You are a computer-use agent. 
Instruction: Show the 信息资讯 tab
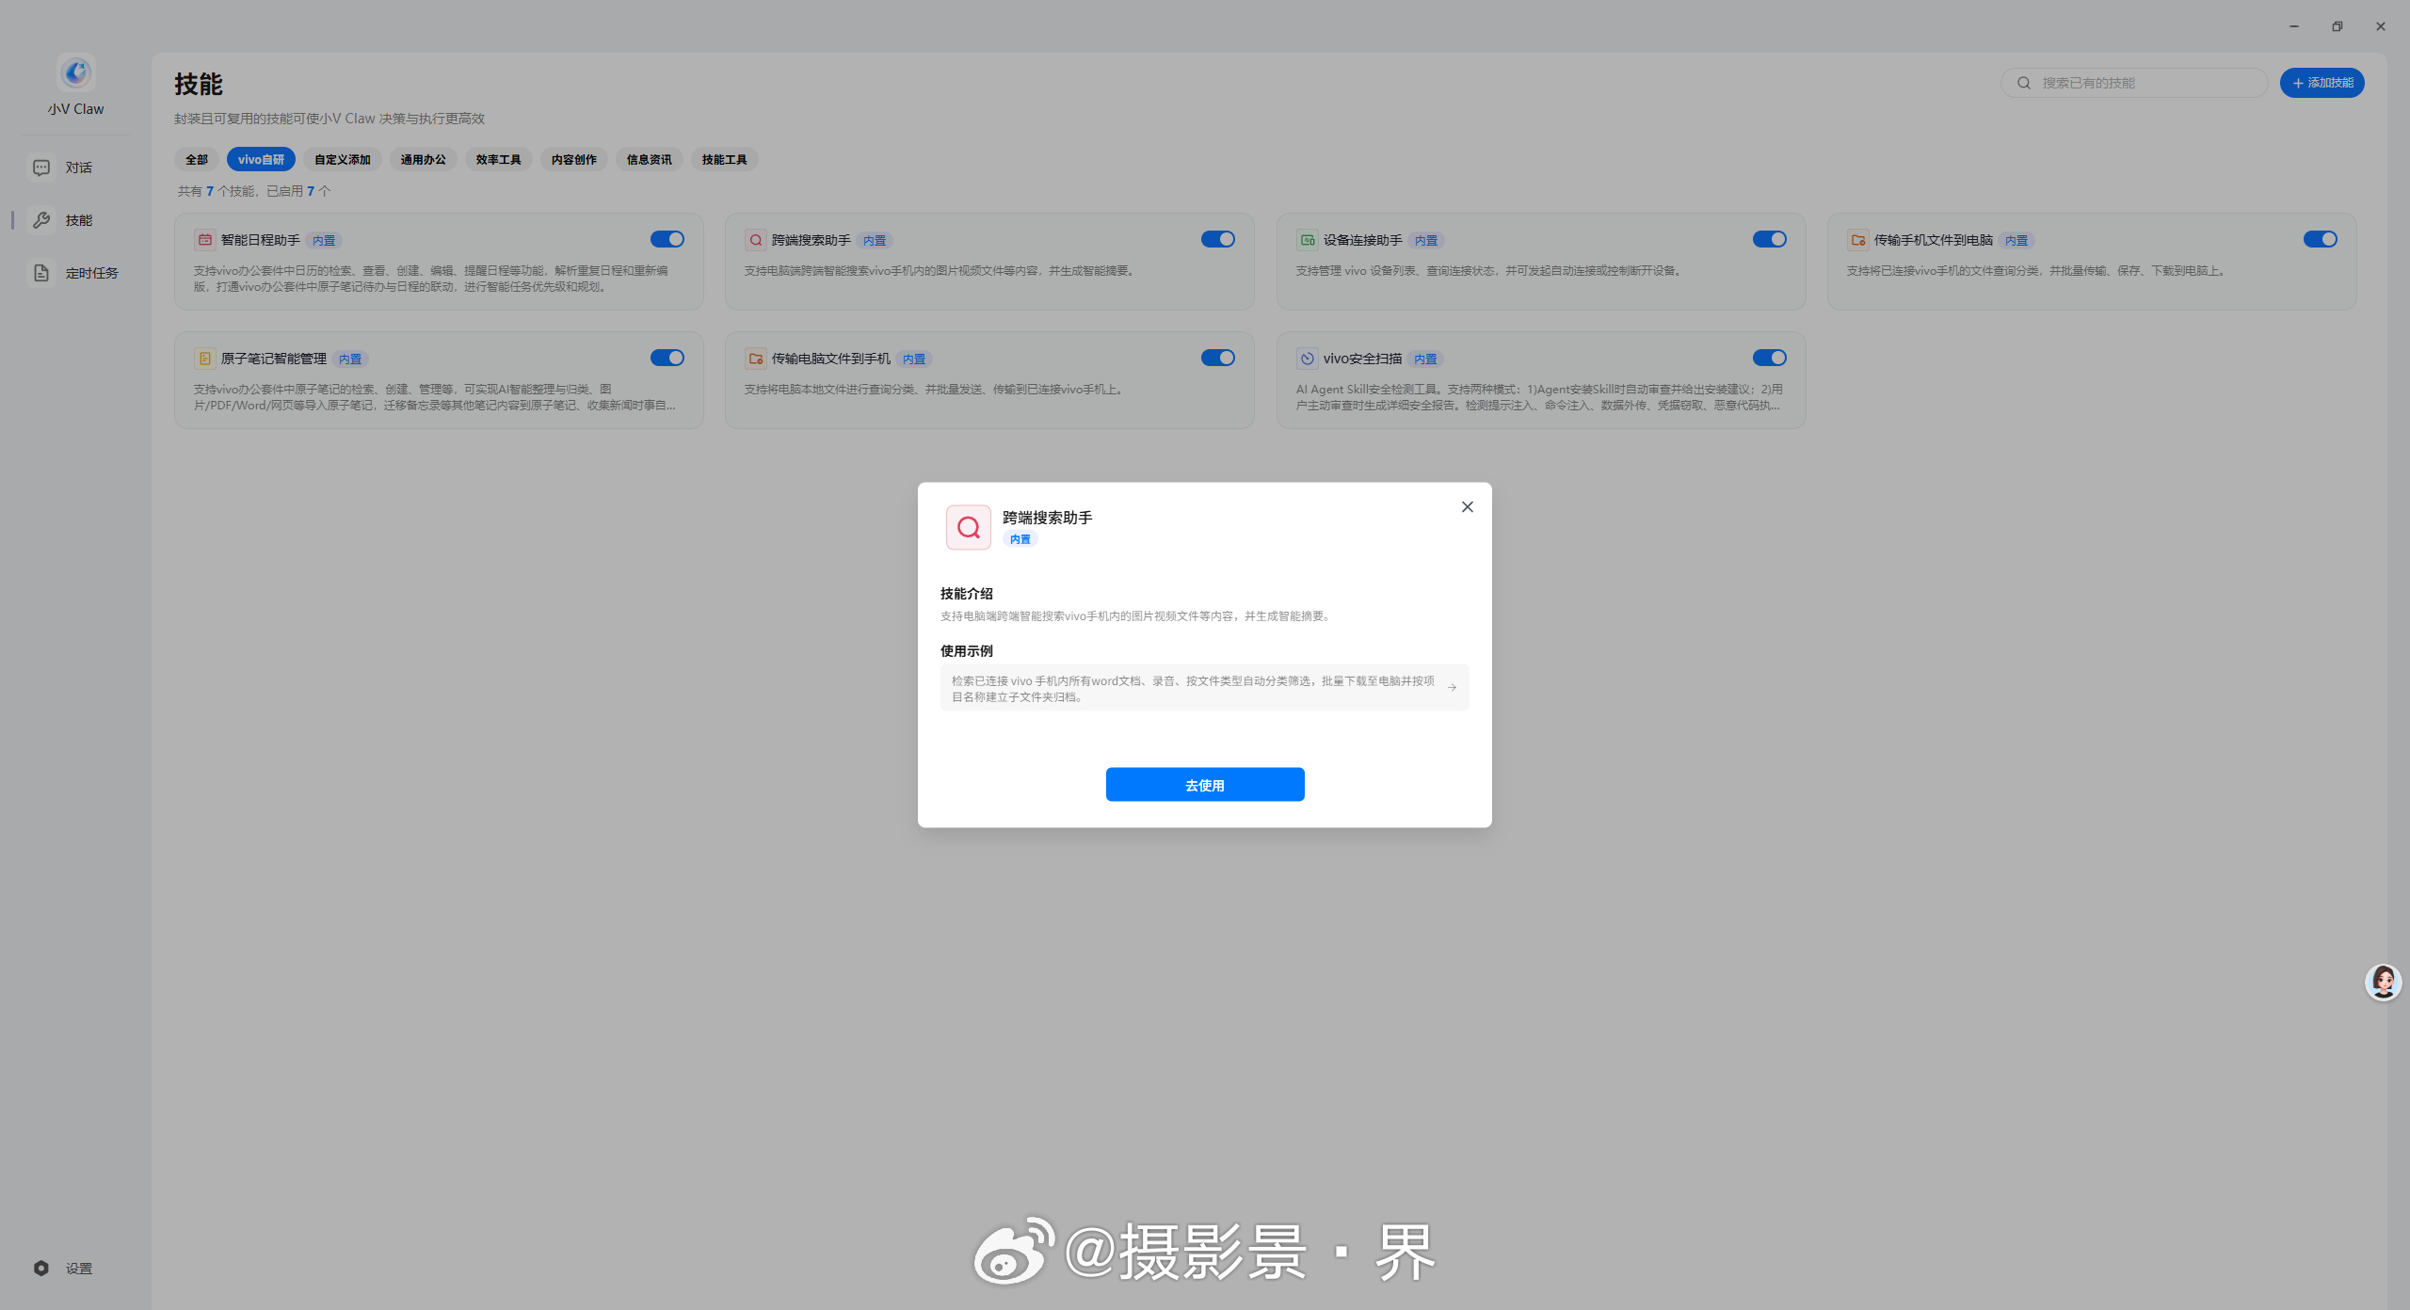pos(650,160)
